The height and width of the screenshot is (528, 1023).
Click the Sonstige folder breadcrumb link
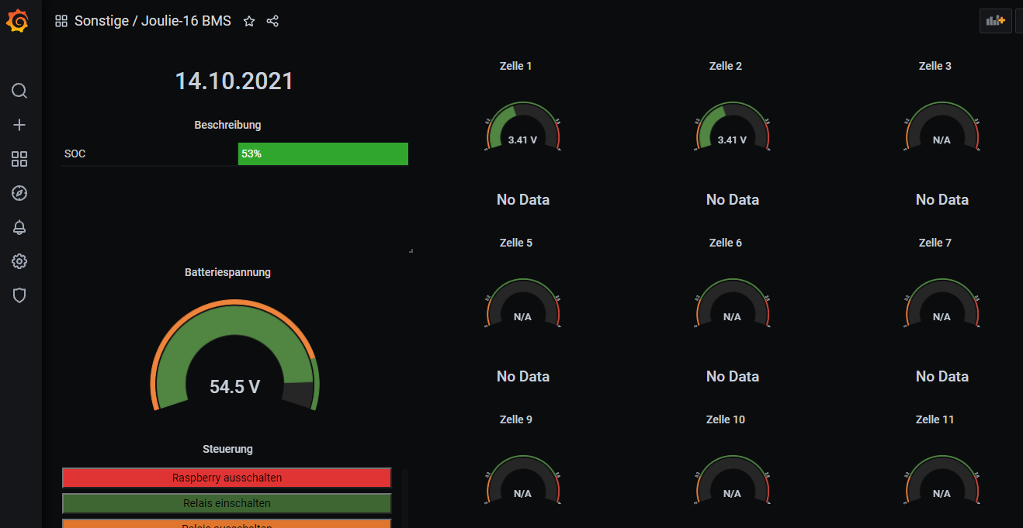coord(102,21)
